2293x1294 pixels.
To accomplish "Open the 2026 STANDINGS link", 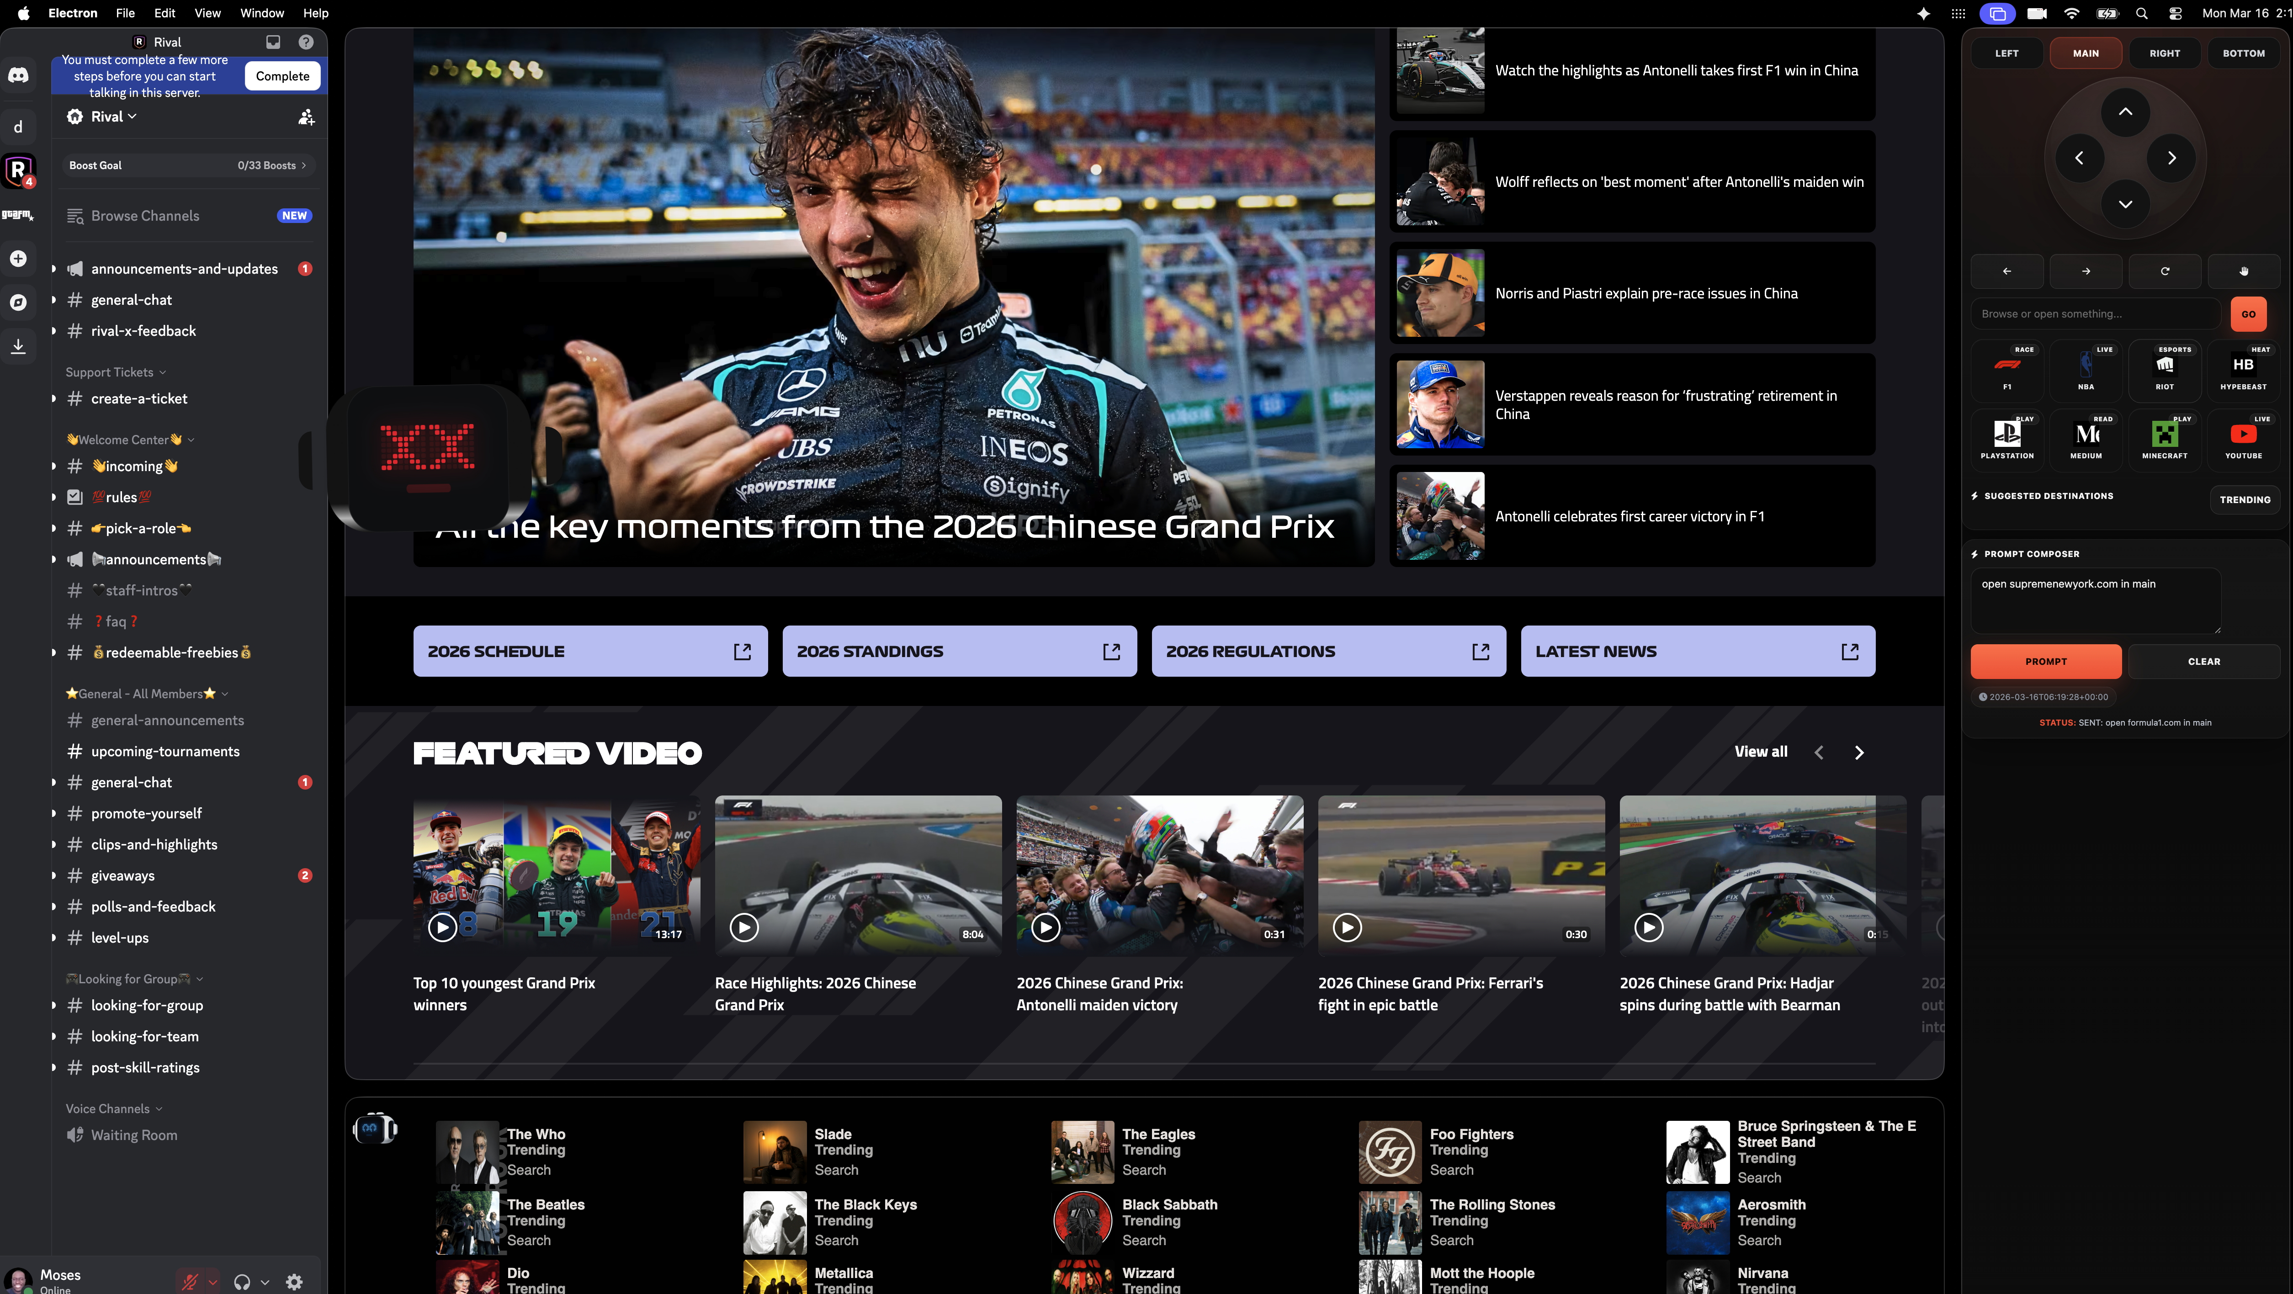I will point(959,652).
